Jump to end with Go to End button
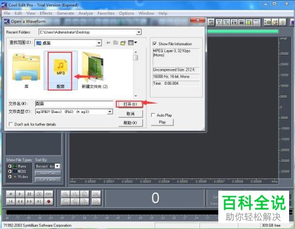The height and width of the screenshot is (229, 295). (39, 201)
